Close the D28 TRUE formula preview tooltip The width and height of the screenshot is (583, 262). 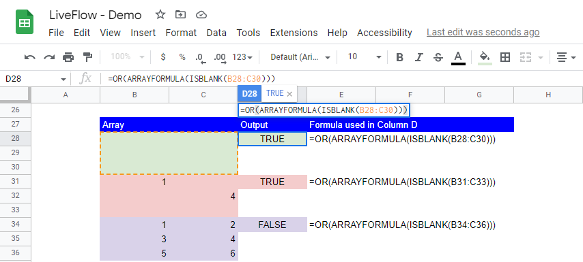click(289, 94)
